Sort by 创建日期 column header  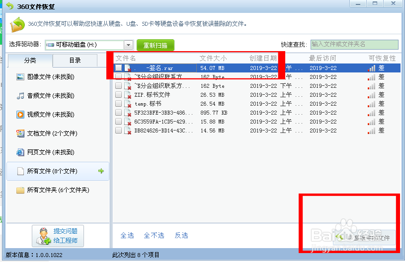pos(263,58)
